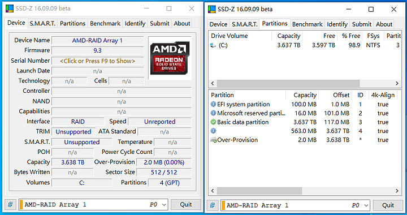
Task: Click Capacity value 3.638 TB
Action: click(x=73, y=162)
